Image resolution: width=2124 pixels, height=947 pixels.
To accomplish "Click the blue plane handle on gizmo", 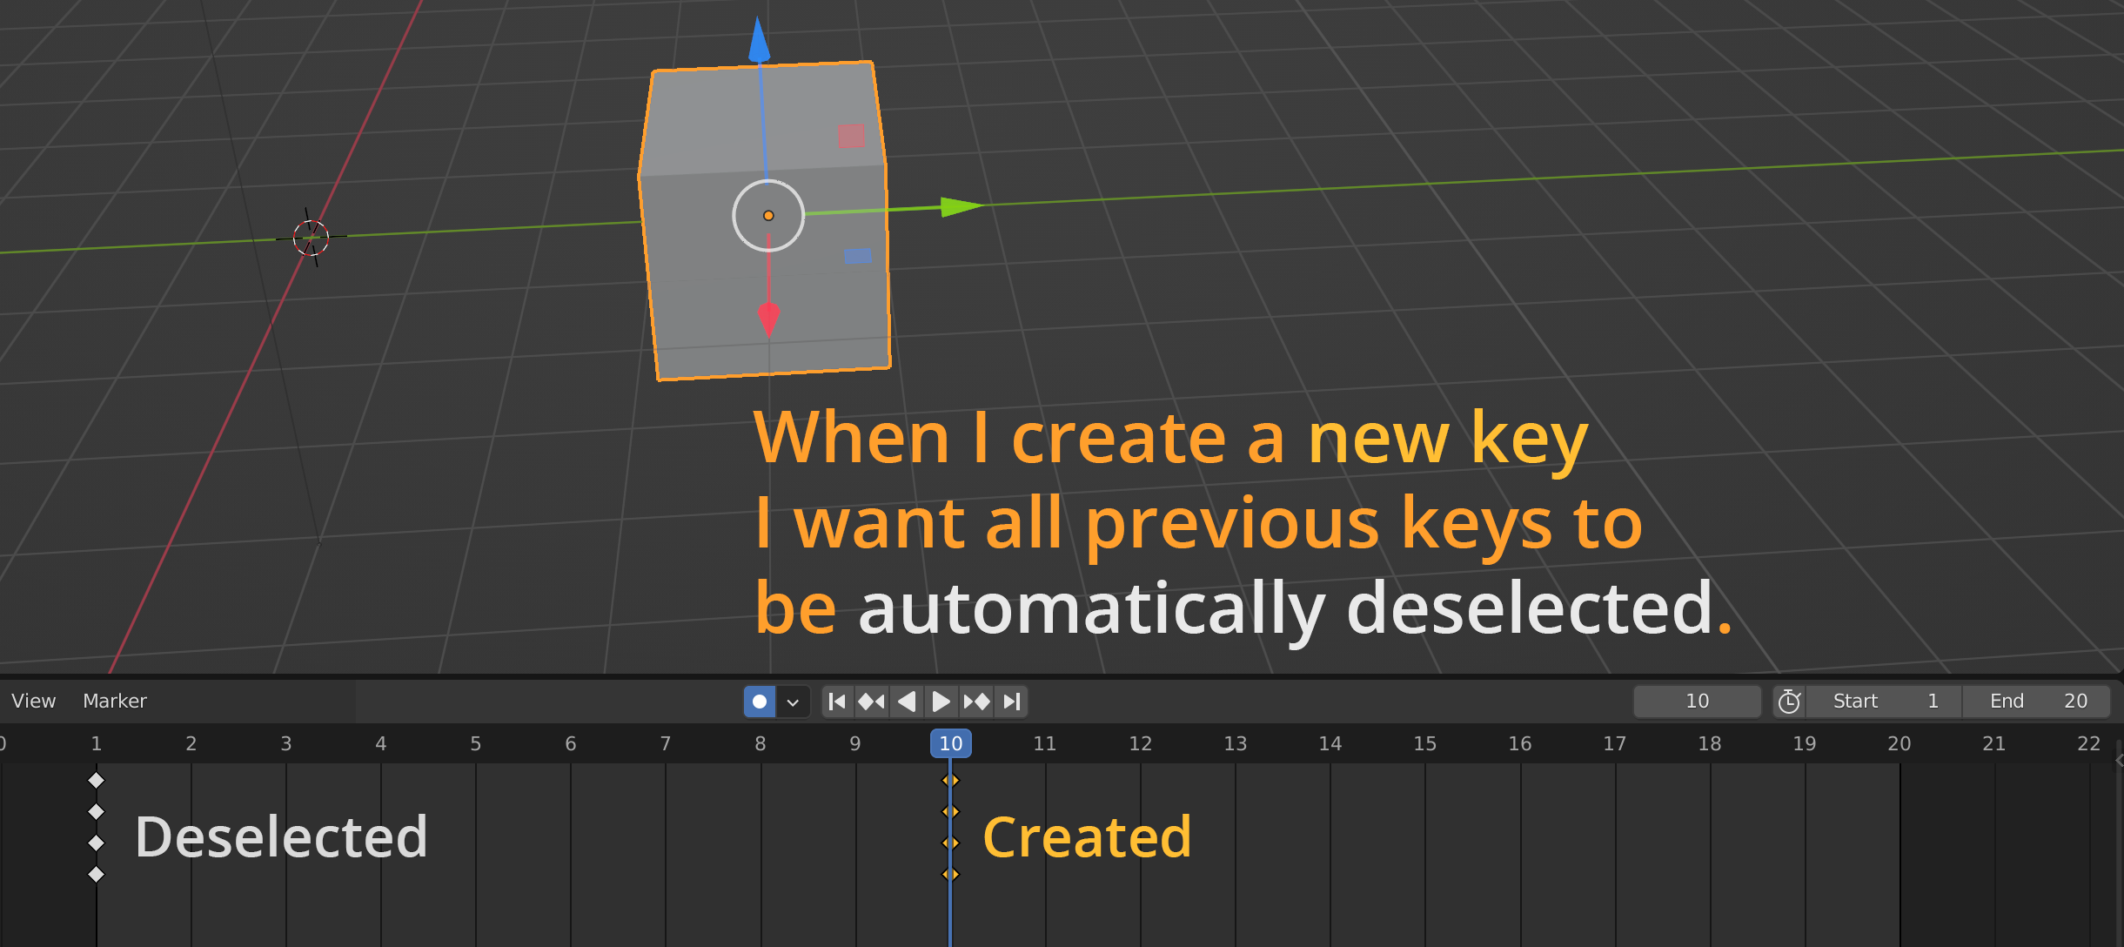I will [858, 256].
